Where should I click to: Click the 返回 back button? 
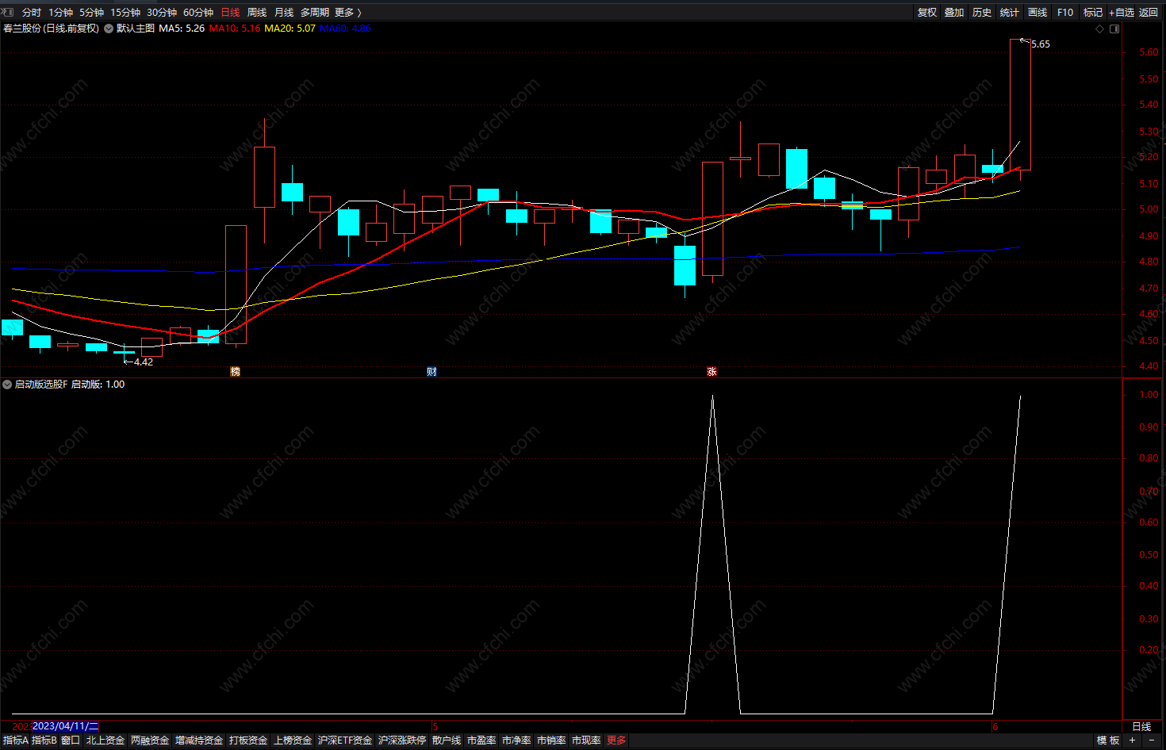(x=1149, y=13)
